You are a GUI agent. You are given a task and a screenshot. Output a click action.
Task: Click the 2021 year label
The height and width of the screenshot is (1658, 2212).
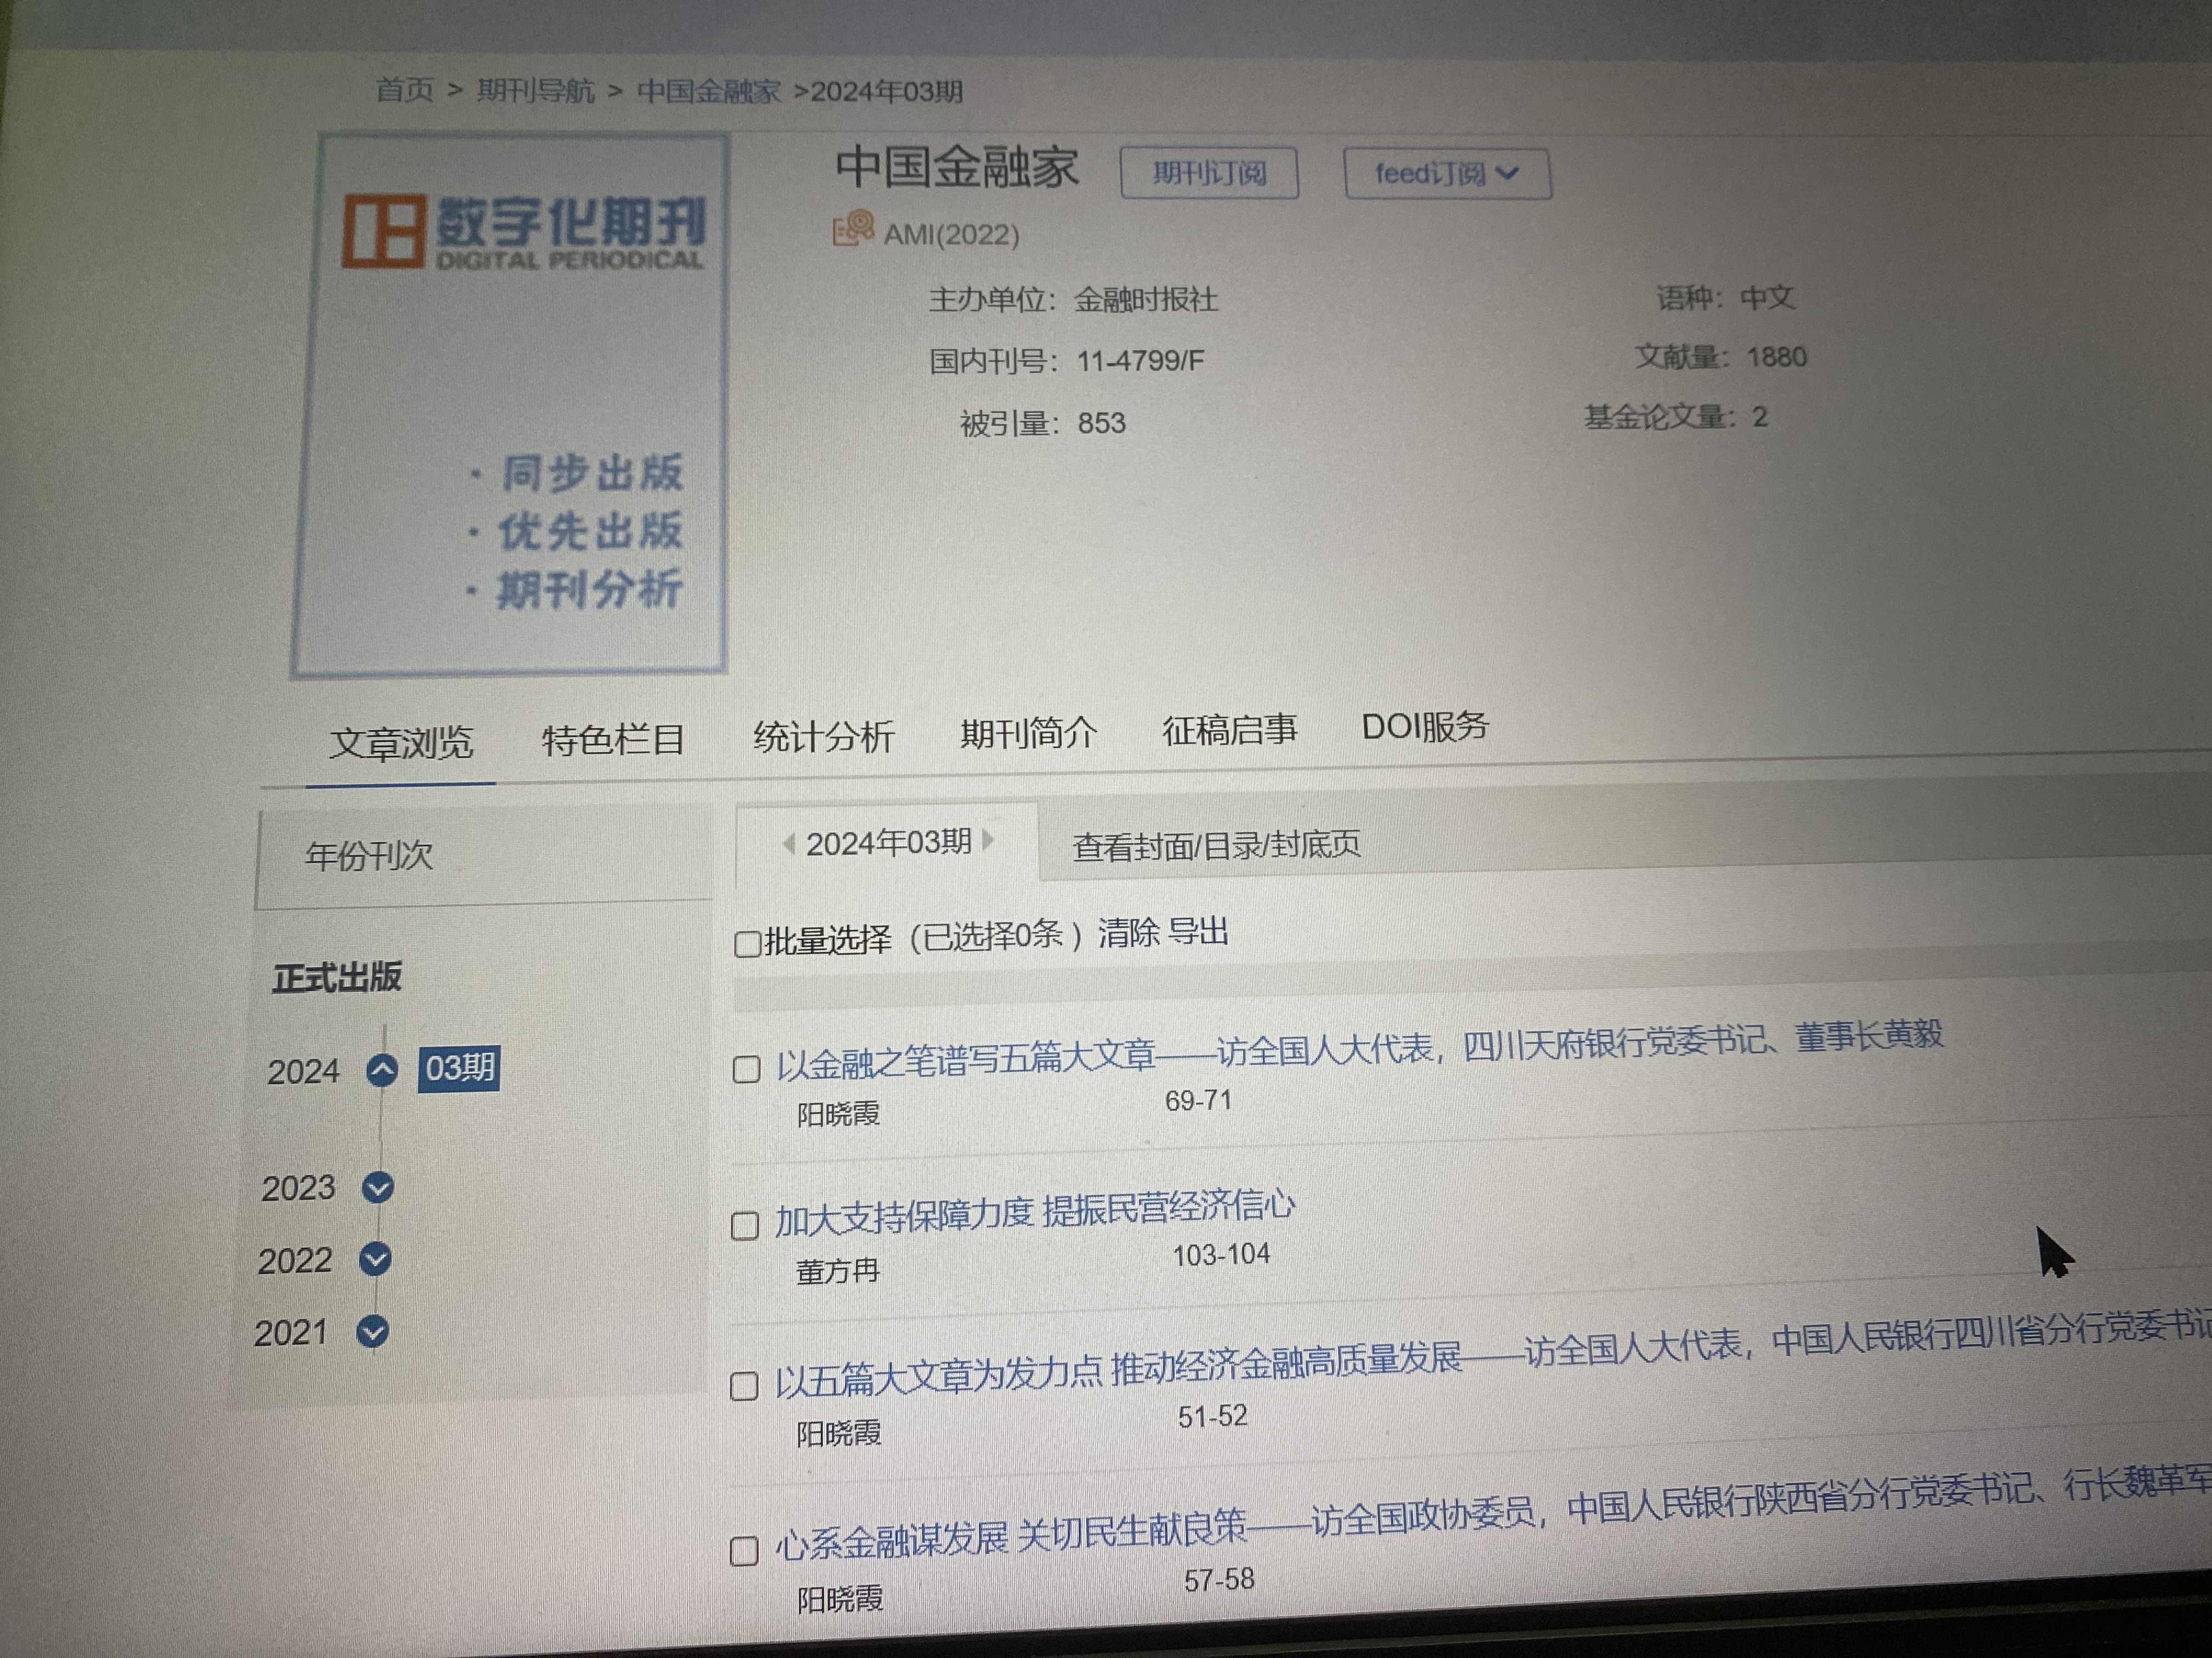[x=290, y=1333]
